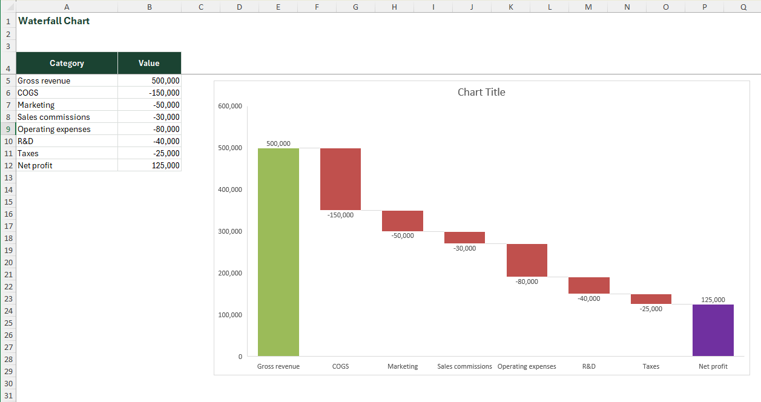Select the COGS category cell

click(x=67, y=93)
